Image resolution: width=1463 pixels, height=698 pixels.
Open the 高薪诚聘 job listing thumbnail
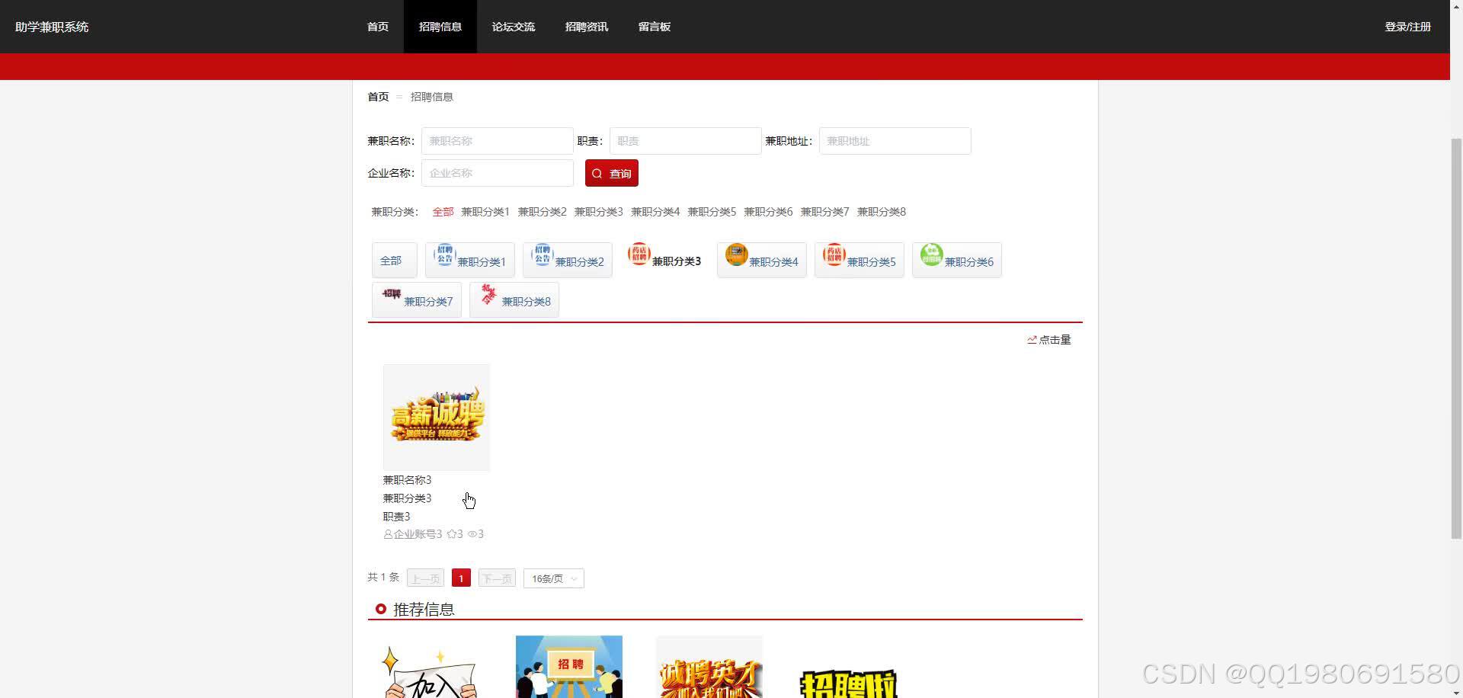436,416
